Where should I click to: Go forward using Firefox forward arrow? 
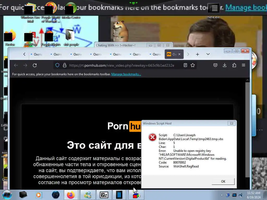point(25,65)
